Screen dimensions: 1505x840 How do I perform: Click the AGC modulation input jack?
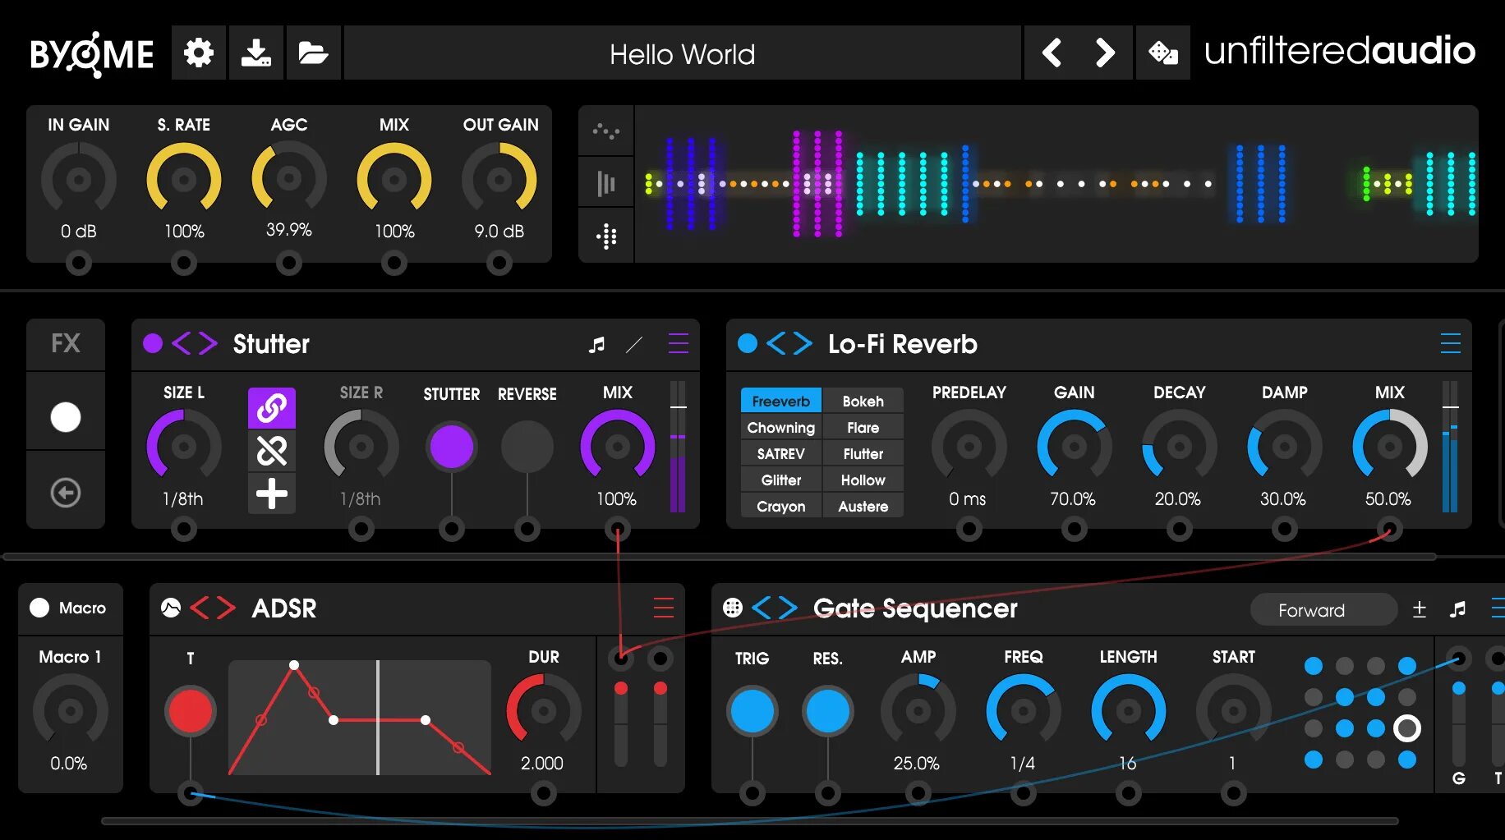click(288, 263)
